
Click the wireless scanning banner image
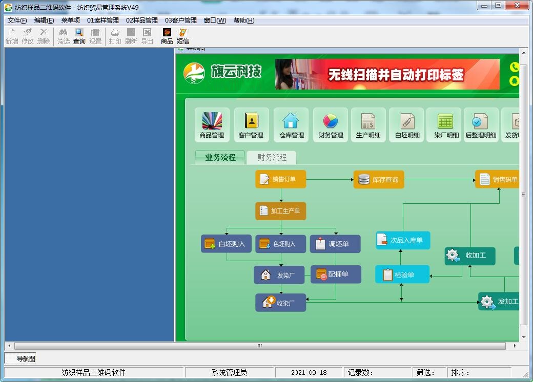coord(387,74)
